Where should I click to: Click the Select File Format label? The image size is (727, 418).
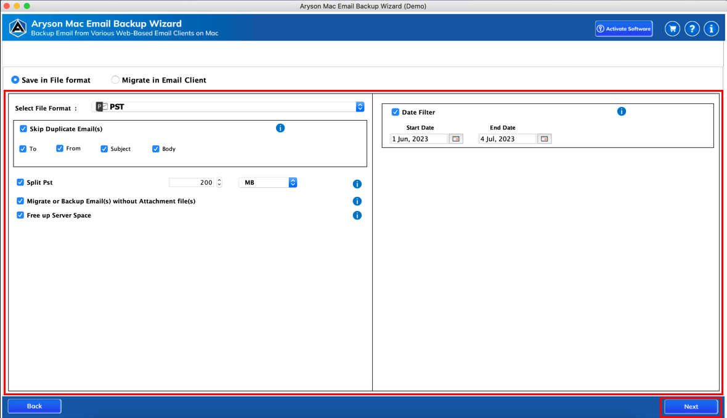tap(46, 108)
